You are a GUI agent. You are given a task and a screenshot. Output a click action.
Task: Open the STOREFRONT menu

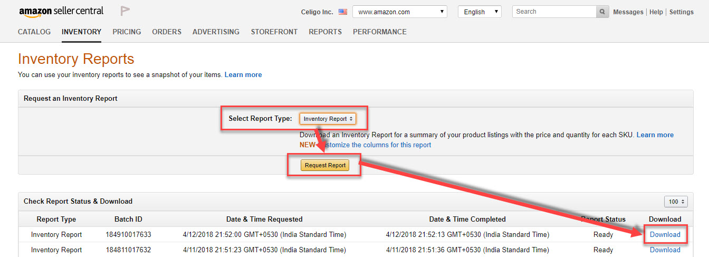(274, 32)
